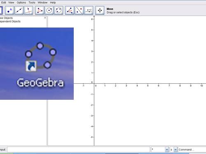Select the Circle with Center tool

pyautogui.click(x=49, y=10)
